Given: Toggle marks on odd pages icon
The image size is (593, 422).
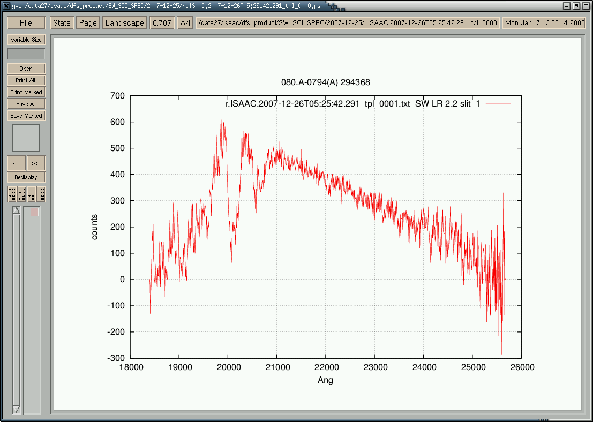Looking at the screenshot, I should click(x=12, y=194).
